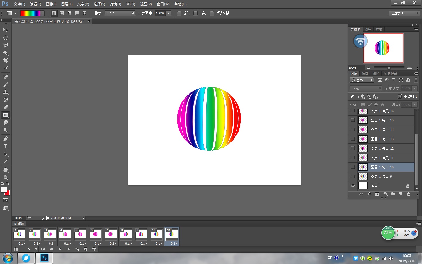This screenshot has width=422, height=264.
Task: Switch to the Adjustments (调整) tab
Action: pyautogui.click(x=368, y=29)
